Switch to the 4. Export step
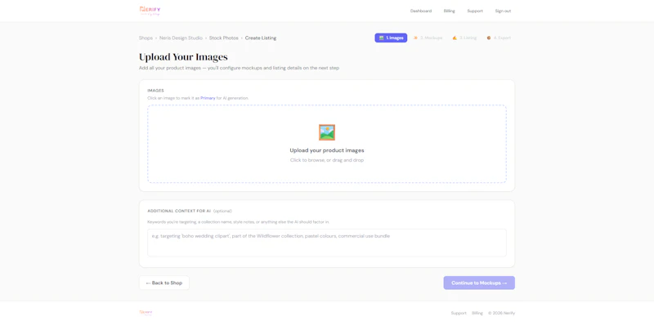 click(x=499, y=38)
